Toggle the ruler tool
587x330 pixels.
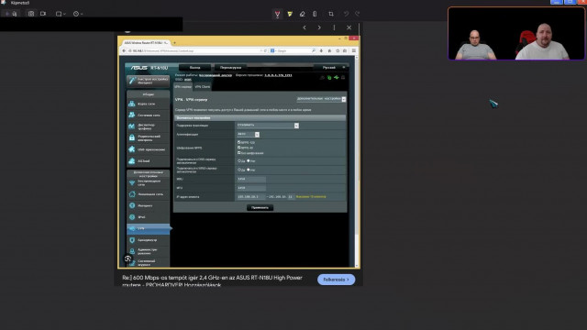point(315,15)
